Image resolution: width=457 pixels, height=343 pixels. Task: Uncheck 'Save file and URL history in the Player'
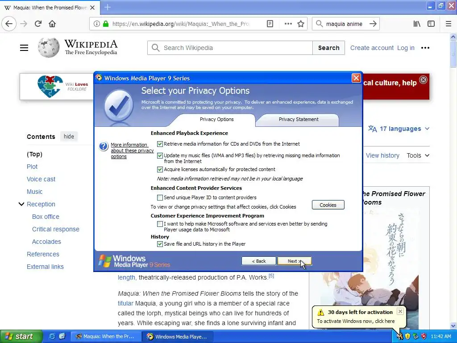coord(160,244)
